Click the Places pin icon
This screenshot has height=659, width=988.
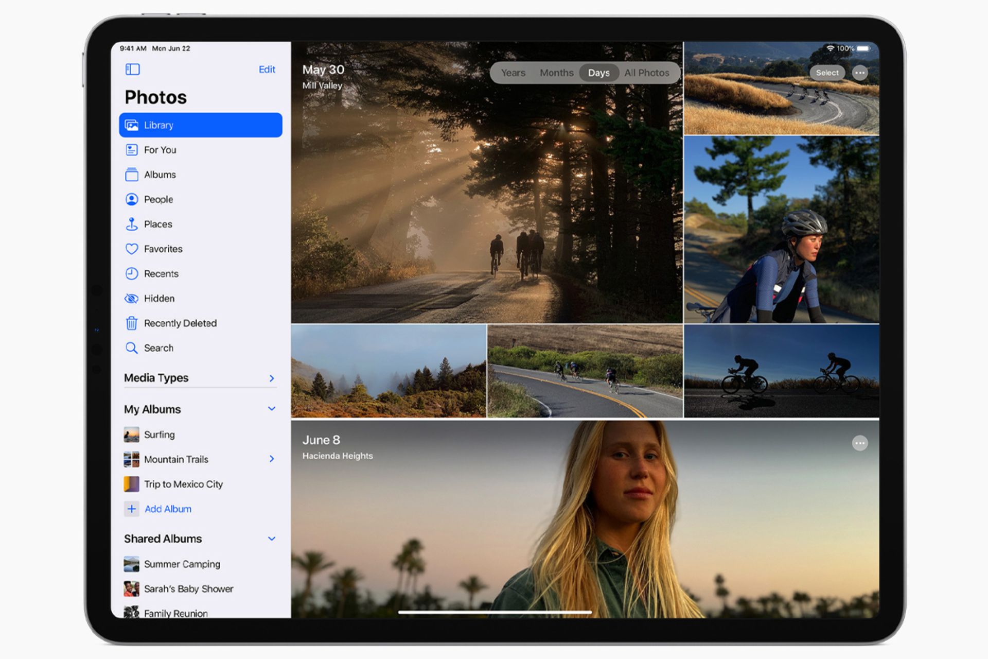[x=133, y=224]
